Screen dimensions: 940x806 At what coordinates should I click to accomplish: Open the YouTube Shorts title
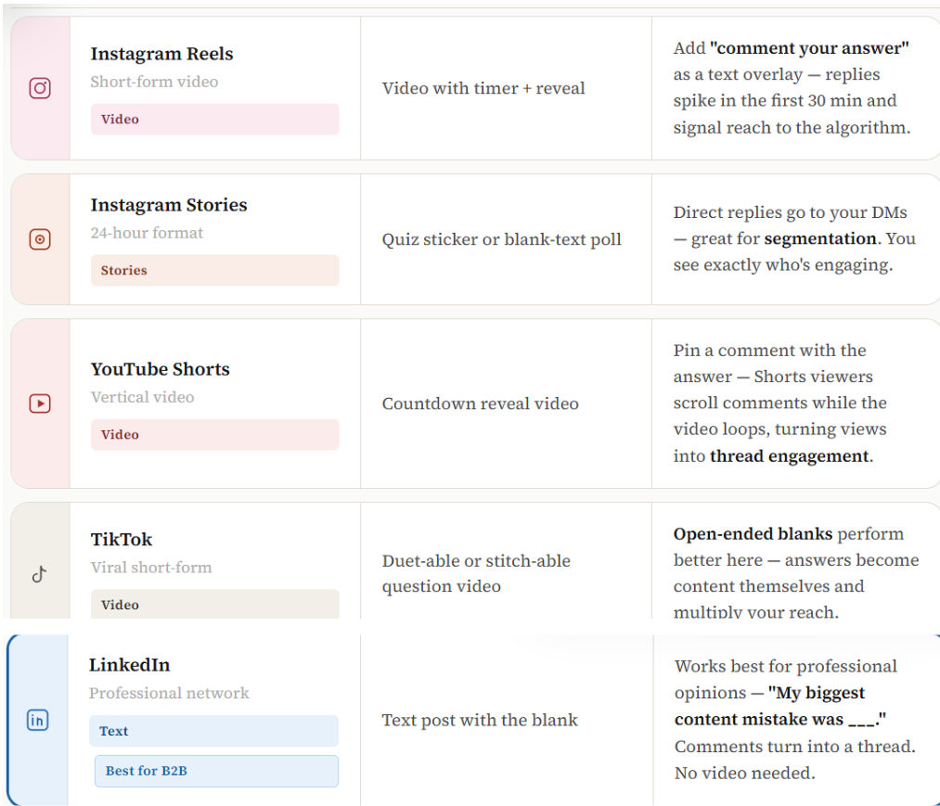click(160, 369)
